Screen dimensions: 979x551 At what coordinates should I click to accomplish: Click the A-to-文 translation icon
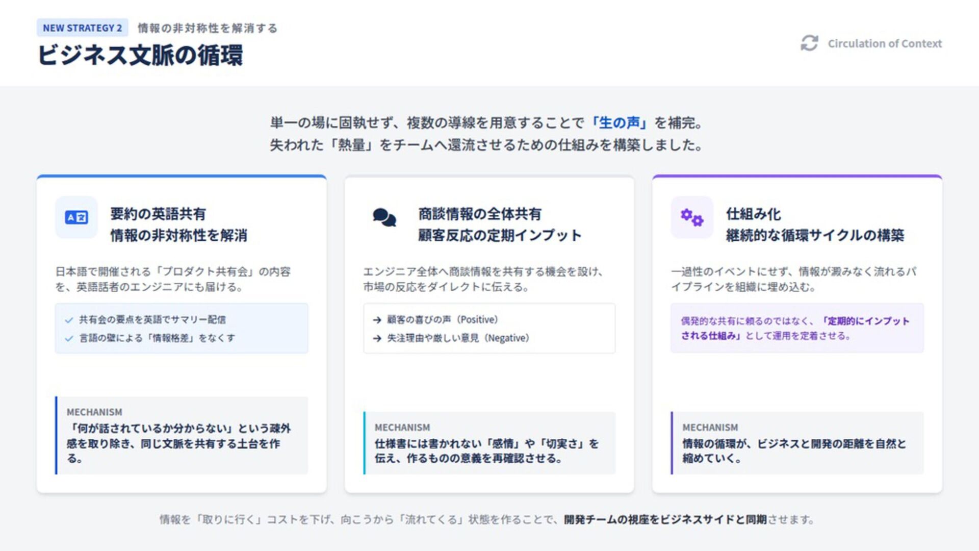tap(76, 217)
